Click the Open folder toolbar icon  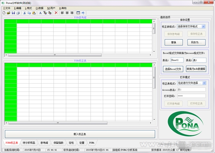click(9, 13)
